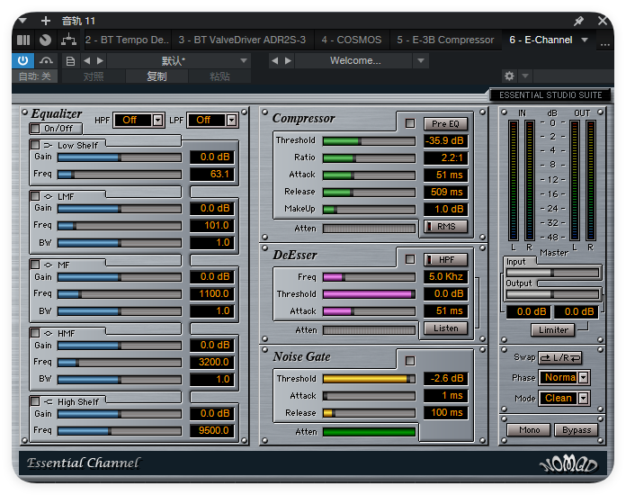Click the Low Shelf filter shape icon

pos(49,146)
